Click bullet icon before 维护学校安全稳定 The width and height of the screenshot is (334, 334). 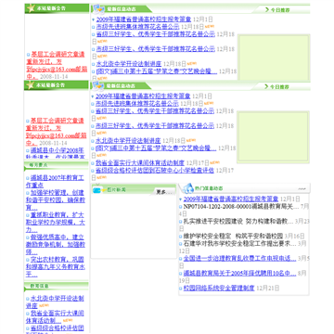181,237
